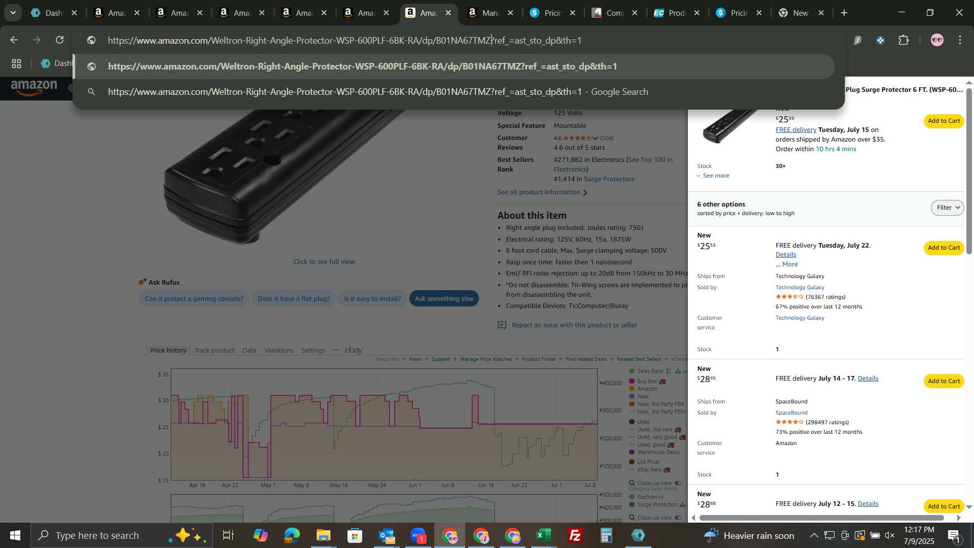Click to see full view of product image

[324, 262]
